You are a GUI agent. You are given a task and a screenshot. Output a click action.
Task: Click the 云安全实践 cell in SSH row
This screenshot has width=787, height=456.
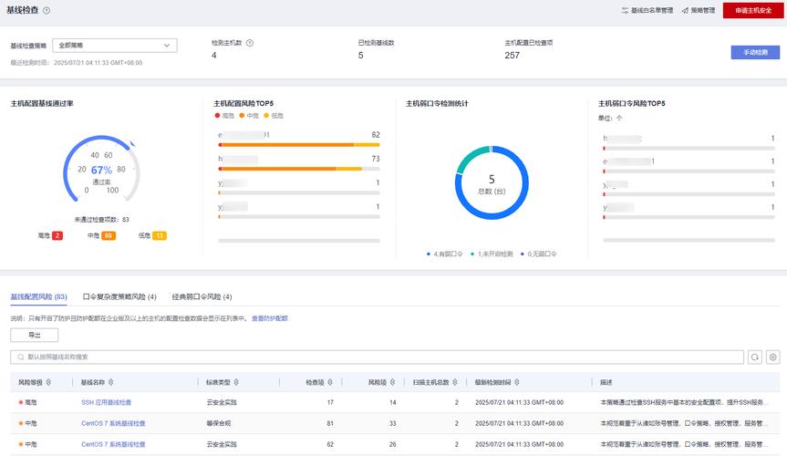pyautogui.click(x=222, y=402)
